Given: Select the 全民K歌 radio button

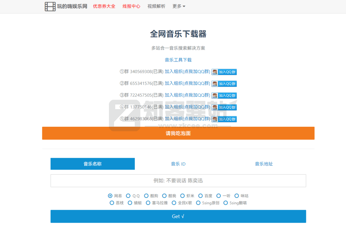Looking at the screenshot, I should click(174, 203).
